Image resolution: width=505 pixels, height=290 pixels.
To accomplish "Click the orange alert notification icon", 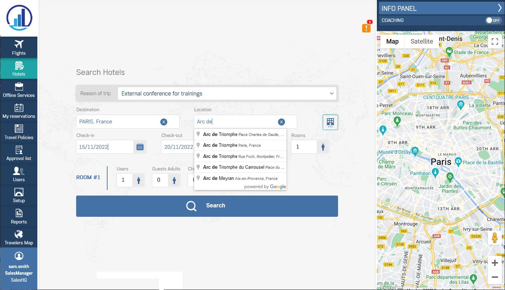I will (x=366, y=28).
